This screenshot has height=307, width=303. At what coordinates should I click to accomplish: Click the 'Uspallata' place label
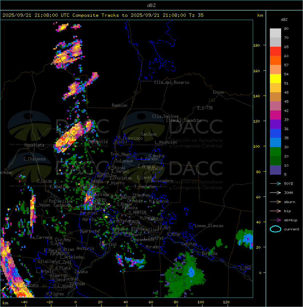[x=34, y=145]
